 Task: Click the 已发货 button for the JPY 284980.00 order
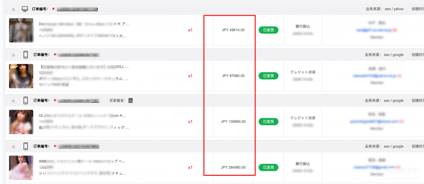tap(268, 167)
